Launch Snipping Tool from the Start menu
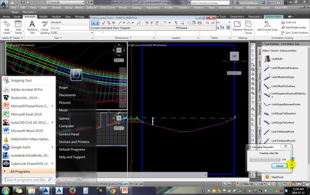 [x=29, y=80]
